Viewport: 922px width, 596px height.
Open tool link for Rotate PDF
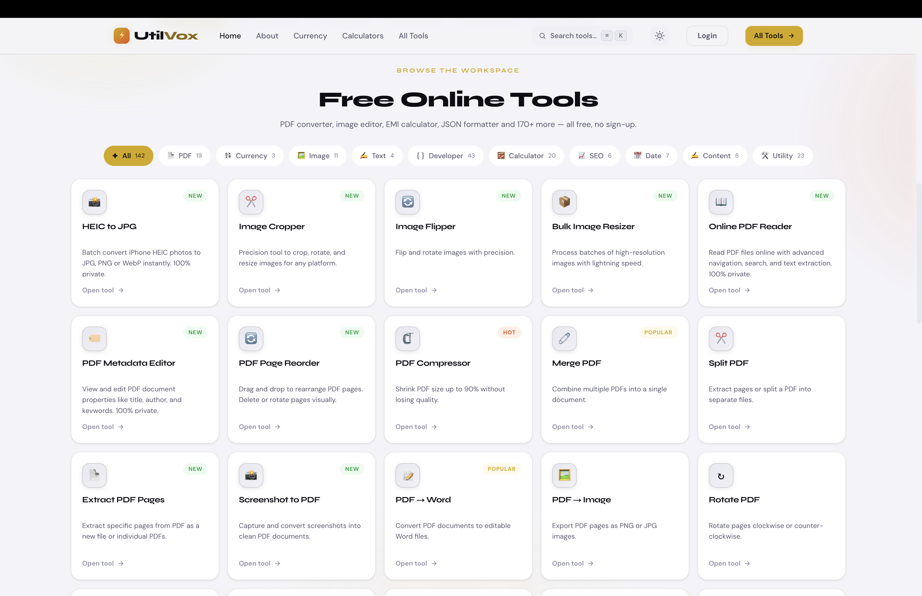730,563
